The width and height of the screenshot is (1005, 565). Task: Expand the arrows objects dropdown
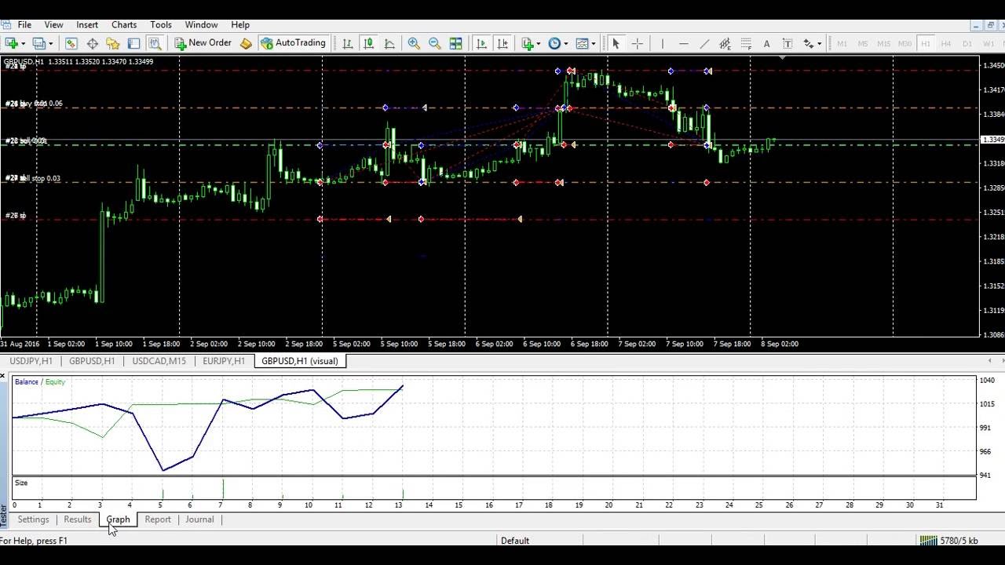(819, 43)
